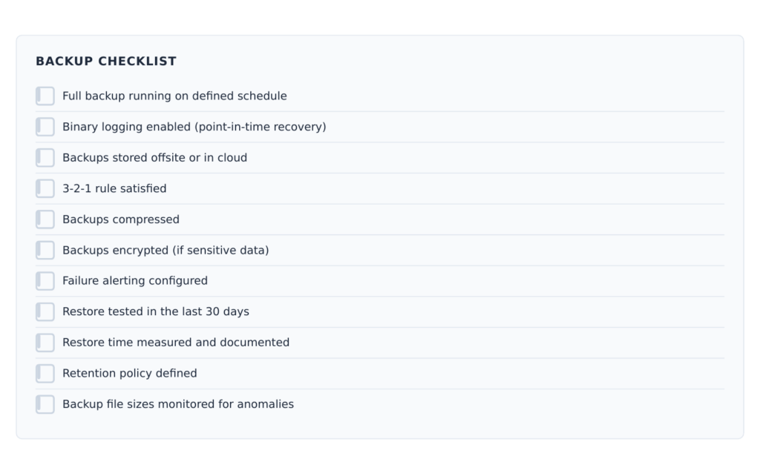Enable 'Backups encrypted (if sensitive data)' checkbox
760x459 pixels.
pyautogui.click(x=45, y=251)
